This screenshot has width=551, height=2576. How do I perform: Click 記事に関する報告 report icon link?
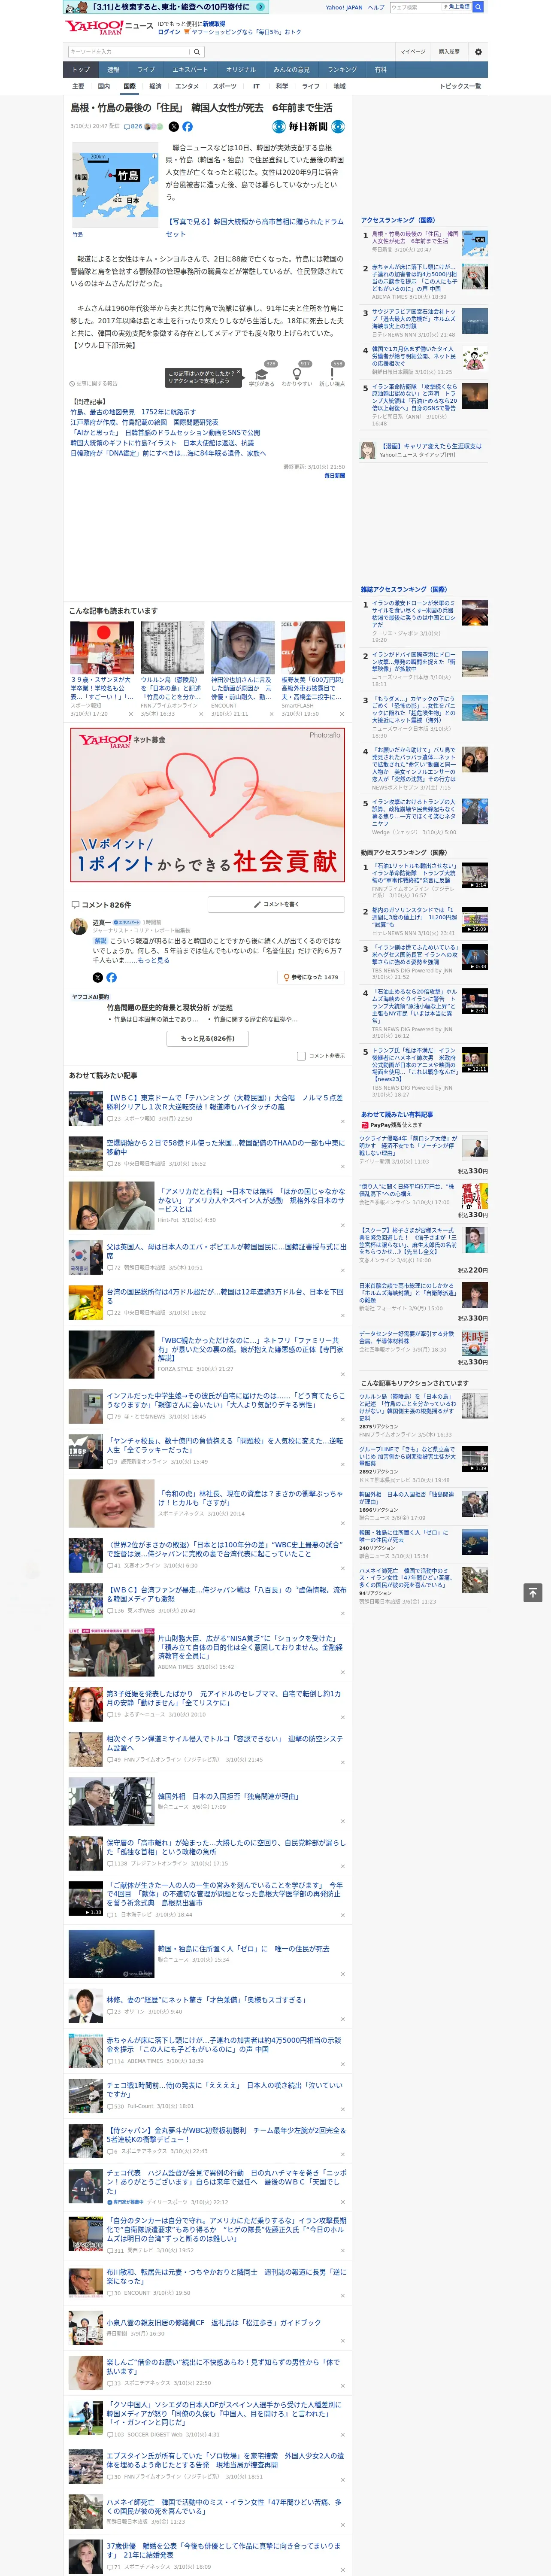pos(93,383)
